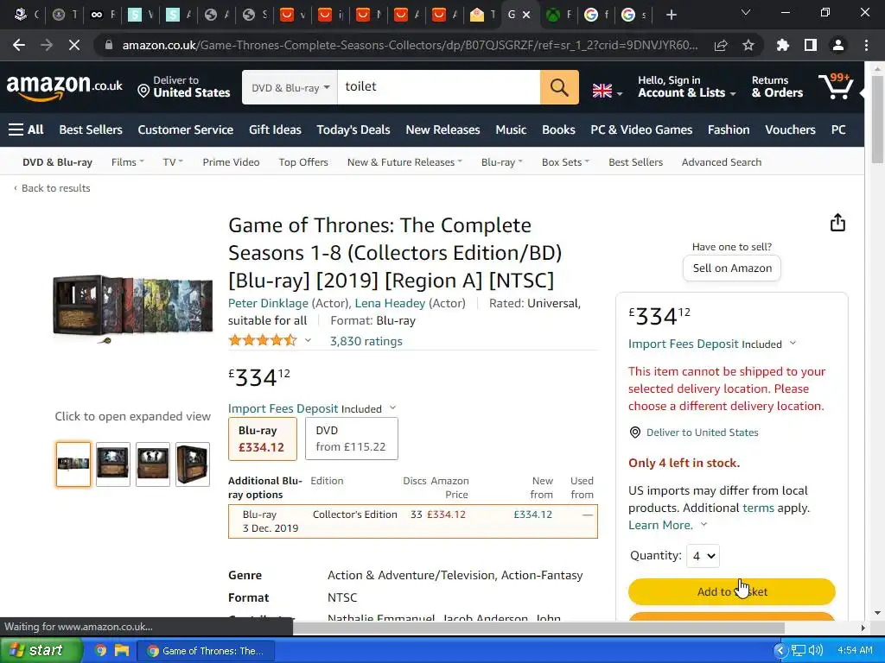Click the toilet search input field
This screenshot has width=885, height=663.
pos(438,87)
